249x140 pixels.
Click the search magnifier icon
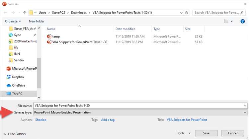(x=242, y=13)
